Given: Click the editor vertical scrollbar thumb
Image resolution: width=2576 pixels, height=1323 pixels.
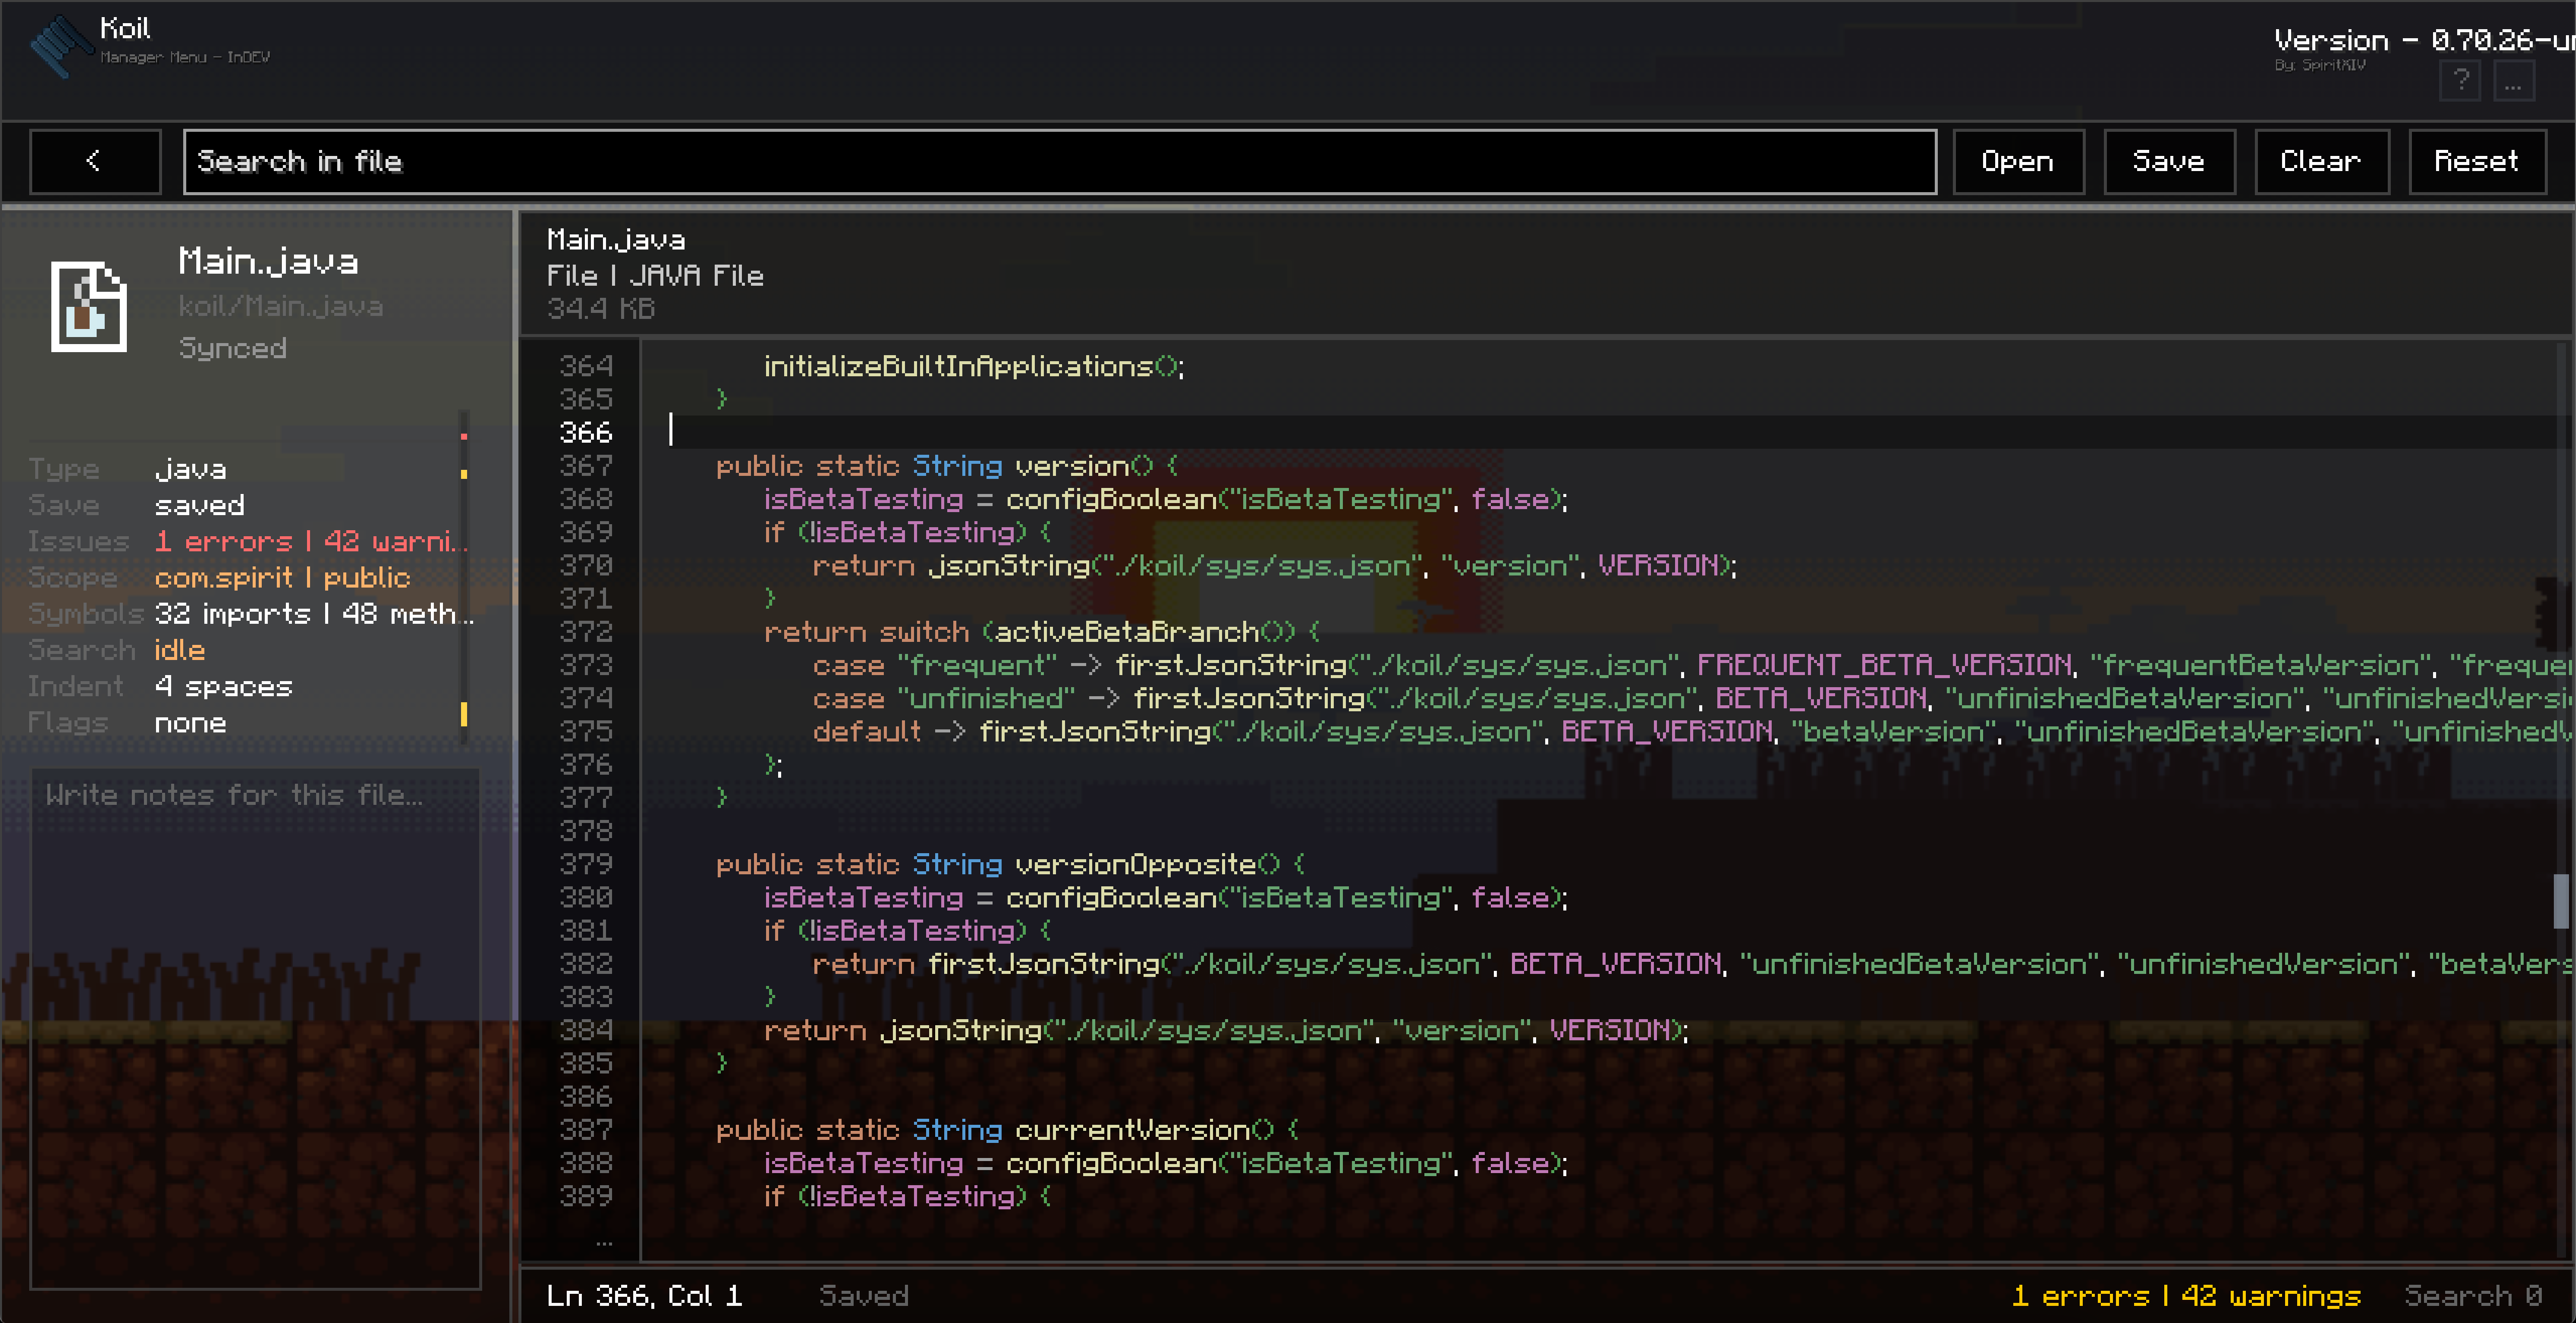Looking at the screenshot, I should (x=2561, y=901).
